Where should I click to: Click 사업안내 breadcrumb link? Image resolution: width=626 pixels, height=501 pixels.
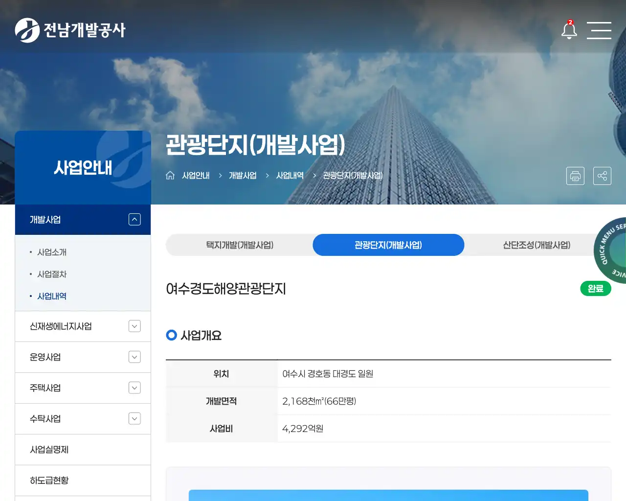196,176
